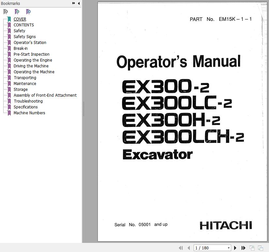
Task: Click the bookmark icon beside Transporting
Action: (9, 78)
